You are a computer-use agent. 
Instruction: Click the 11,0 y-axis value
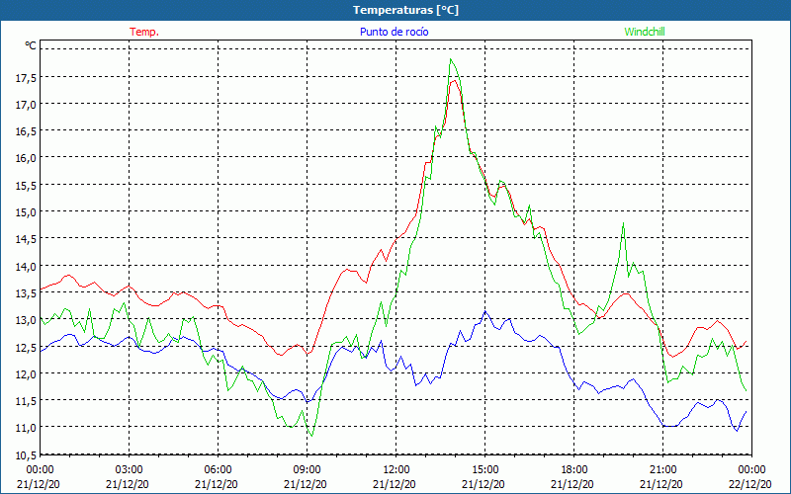tap(27, 428)
